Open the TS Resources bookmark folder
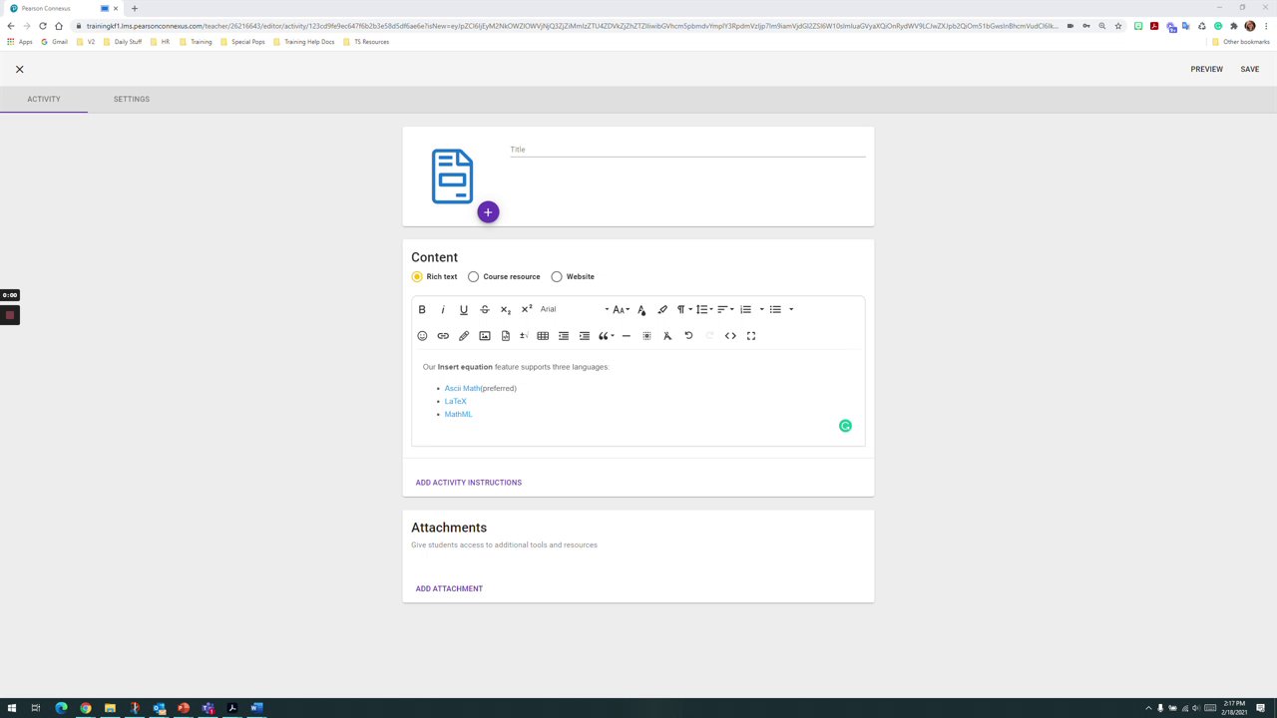1277x718 pixels. click(x=366, y=42)
